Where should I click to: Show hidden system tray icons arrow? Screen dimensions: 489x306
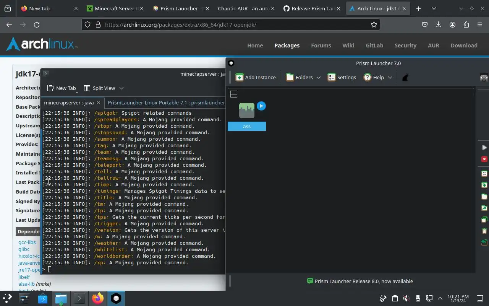tap(440, 298)
